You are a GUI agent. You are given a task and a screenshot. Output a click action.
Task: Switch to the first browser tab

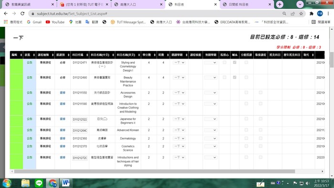(x=30, y=4)
